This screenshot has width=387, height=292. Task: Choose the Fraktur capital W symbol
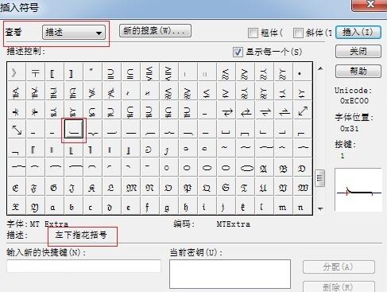303,187
